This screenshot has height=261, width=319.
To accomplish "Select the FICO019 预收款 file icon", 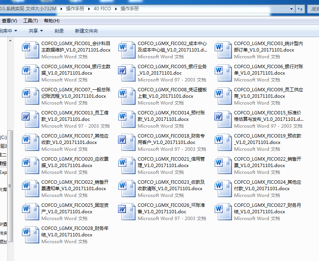I will pyautogui.click(x=223, y=142).
